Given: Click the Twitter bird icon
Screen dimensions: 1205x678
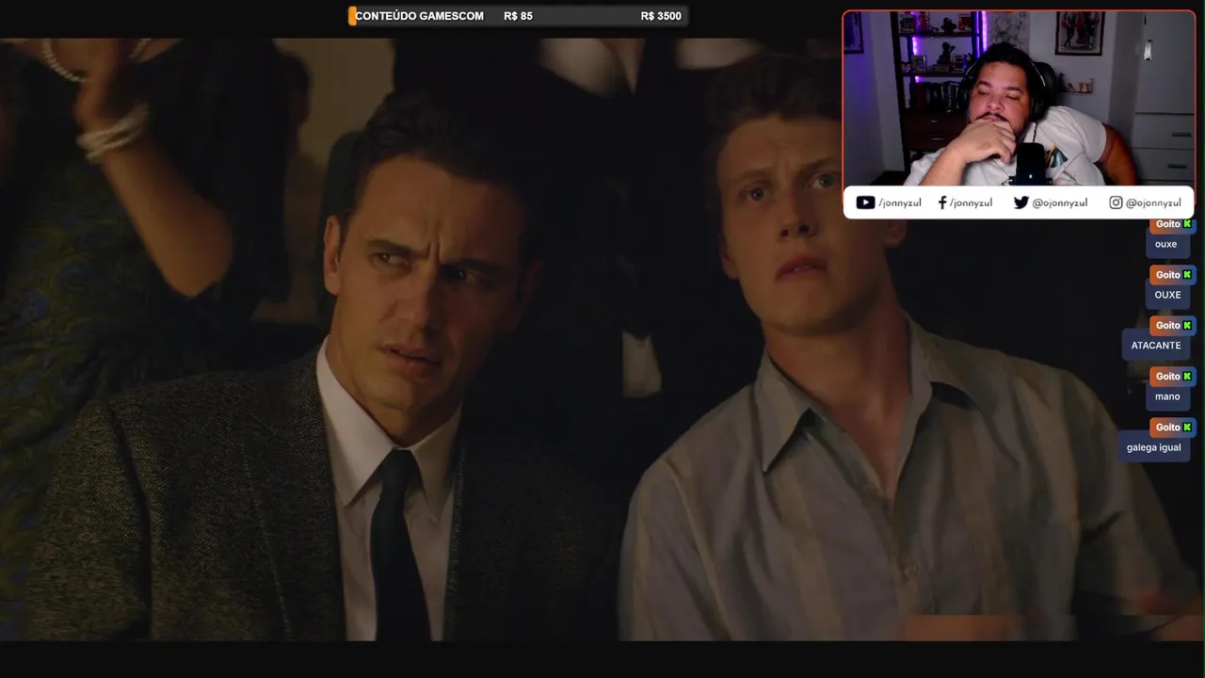Looking at the screenshot, I should [1020, 202].
